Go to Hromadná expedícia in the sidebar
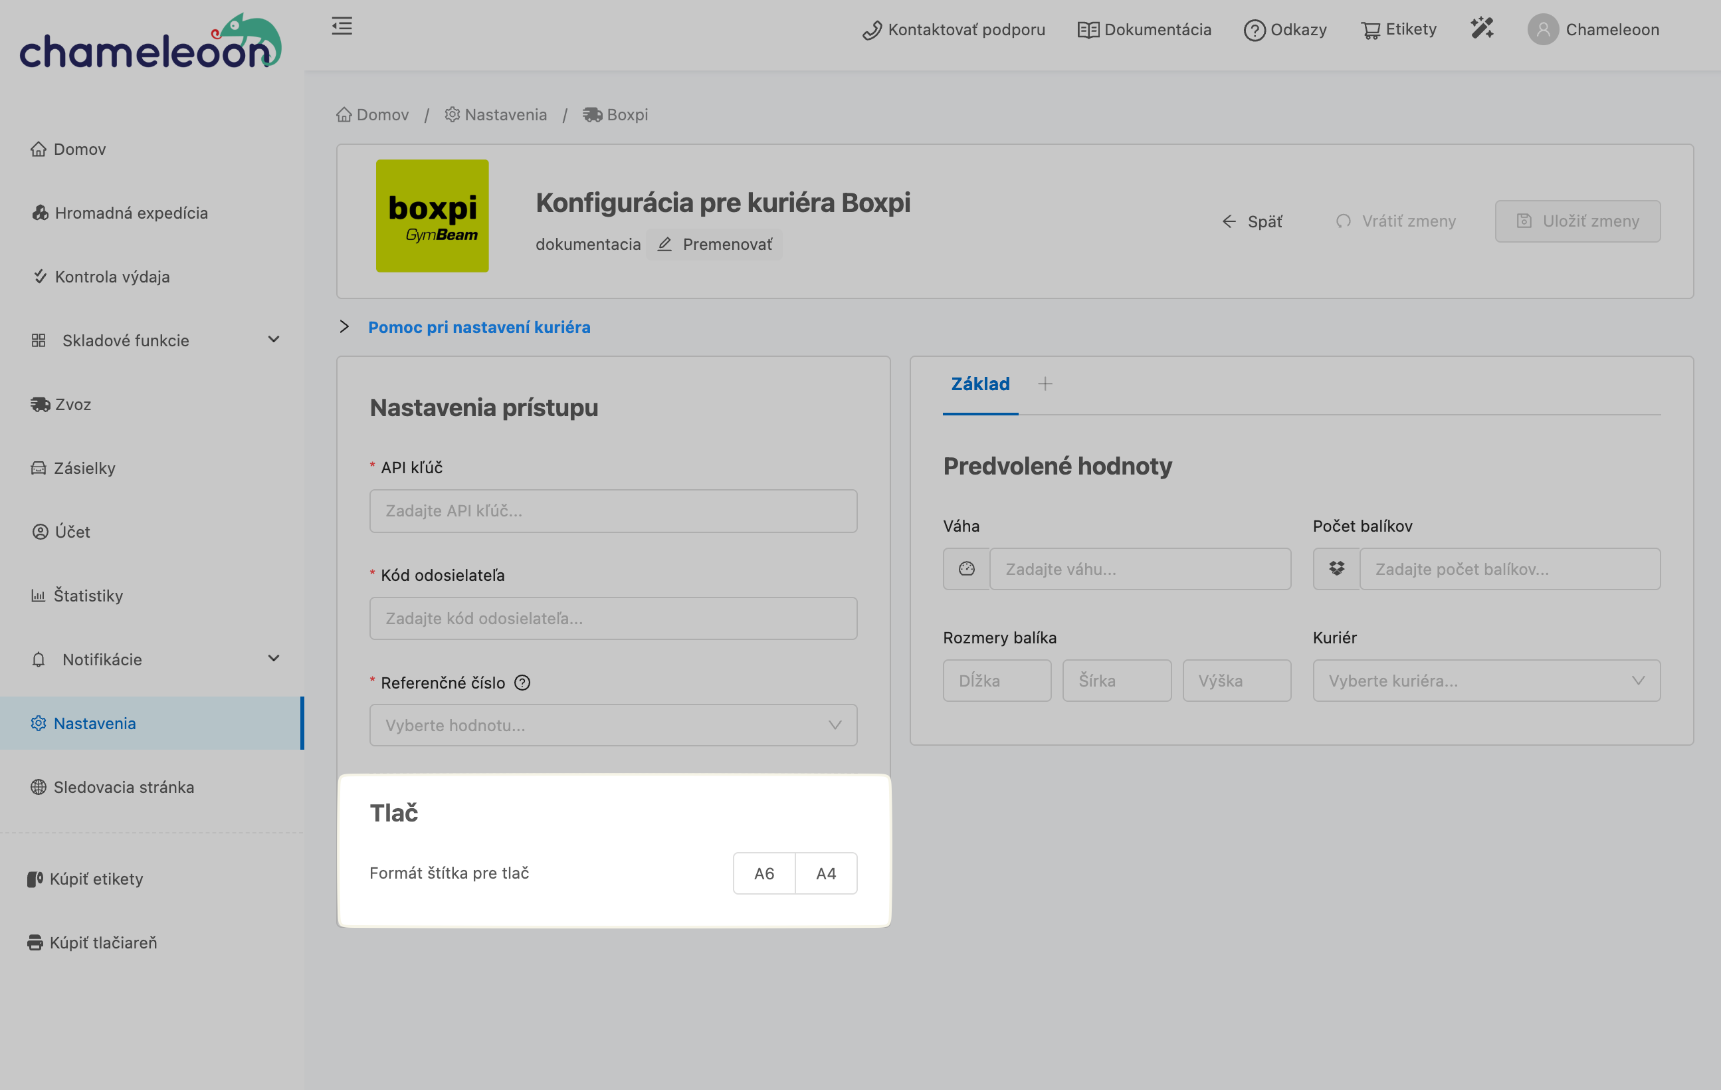This screenshot has height=1090, width=1721. tap(131, 213)
